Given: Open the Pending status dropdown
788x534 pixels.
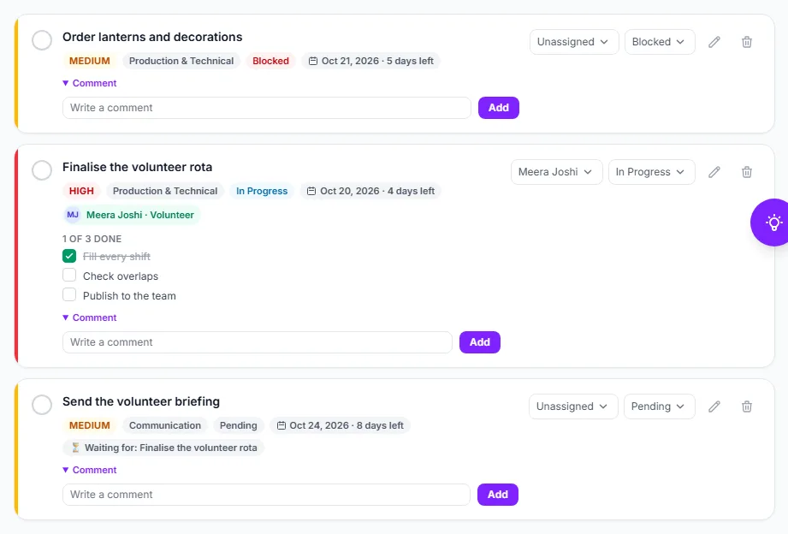Looking at the screenshot, I should pyautogui.click(x=660, y=406).
